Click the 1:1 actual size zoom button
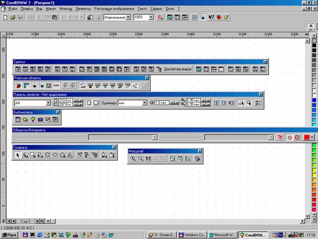 pyautogui.click(x=148, y=158)
